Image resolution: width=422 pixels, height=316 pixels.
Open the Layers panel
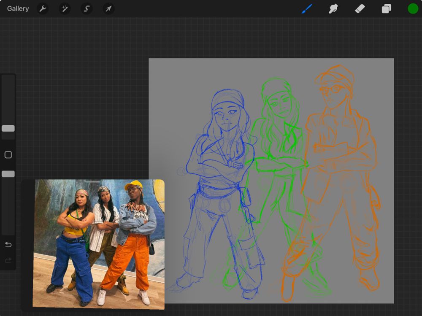(x=386, y=8)
